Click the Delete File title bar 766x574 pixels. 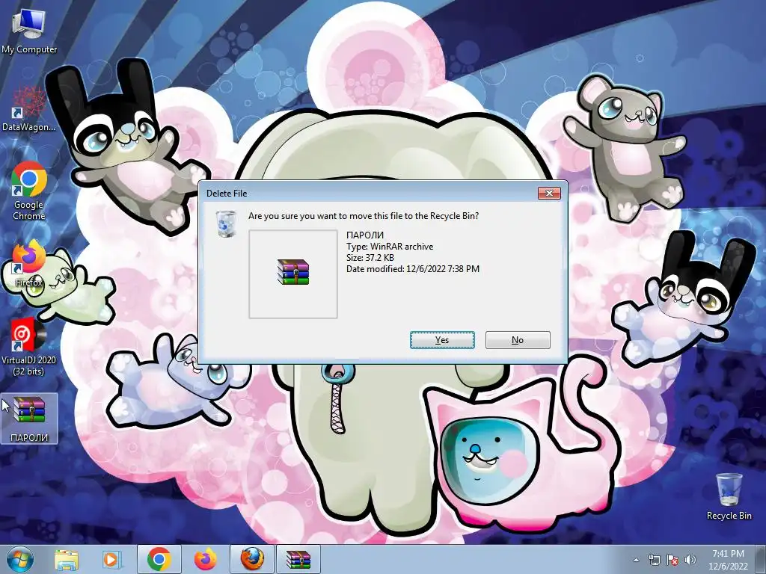coord(368,194)
